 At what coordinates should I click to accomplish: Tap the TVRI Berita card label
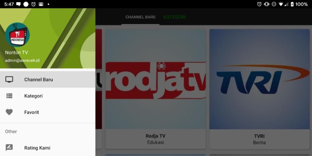pos(259,139)
